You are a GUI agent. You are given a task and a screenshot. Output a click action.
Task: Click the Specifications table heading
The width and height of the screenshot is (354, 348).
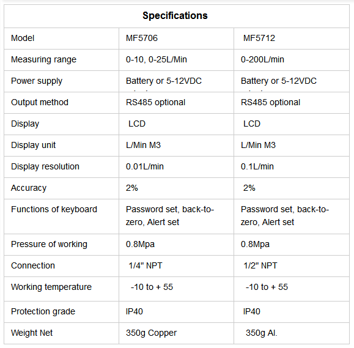click(x=175, y=15)
